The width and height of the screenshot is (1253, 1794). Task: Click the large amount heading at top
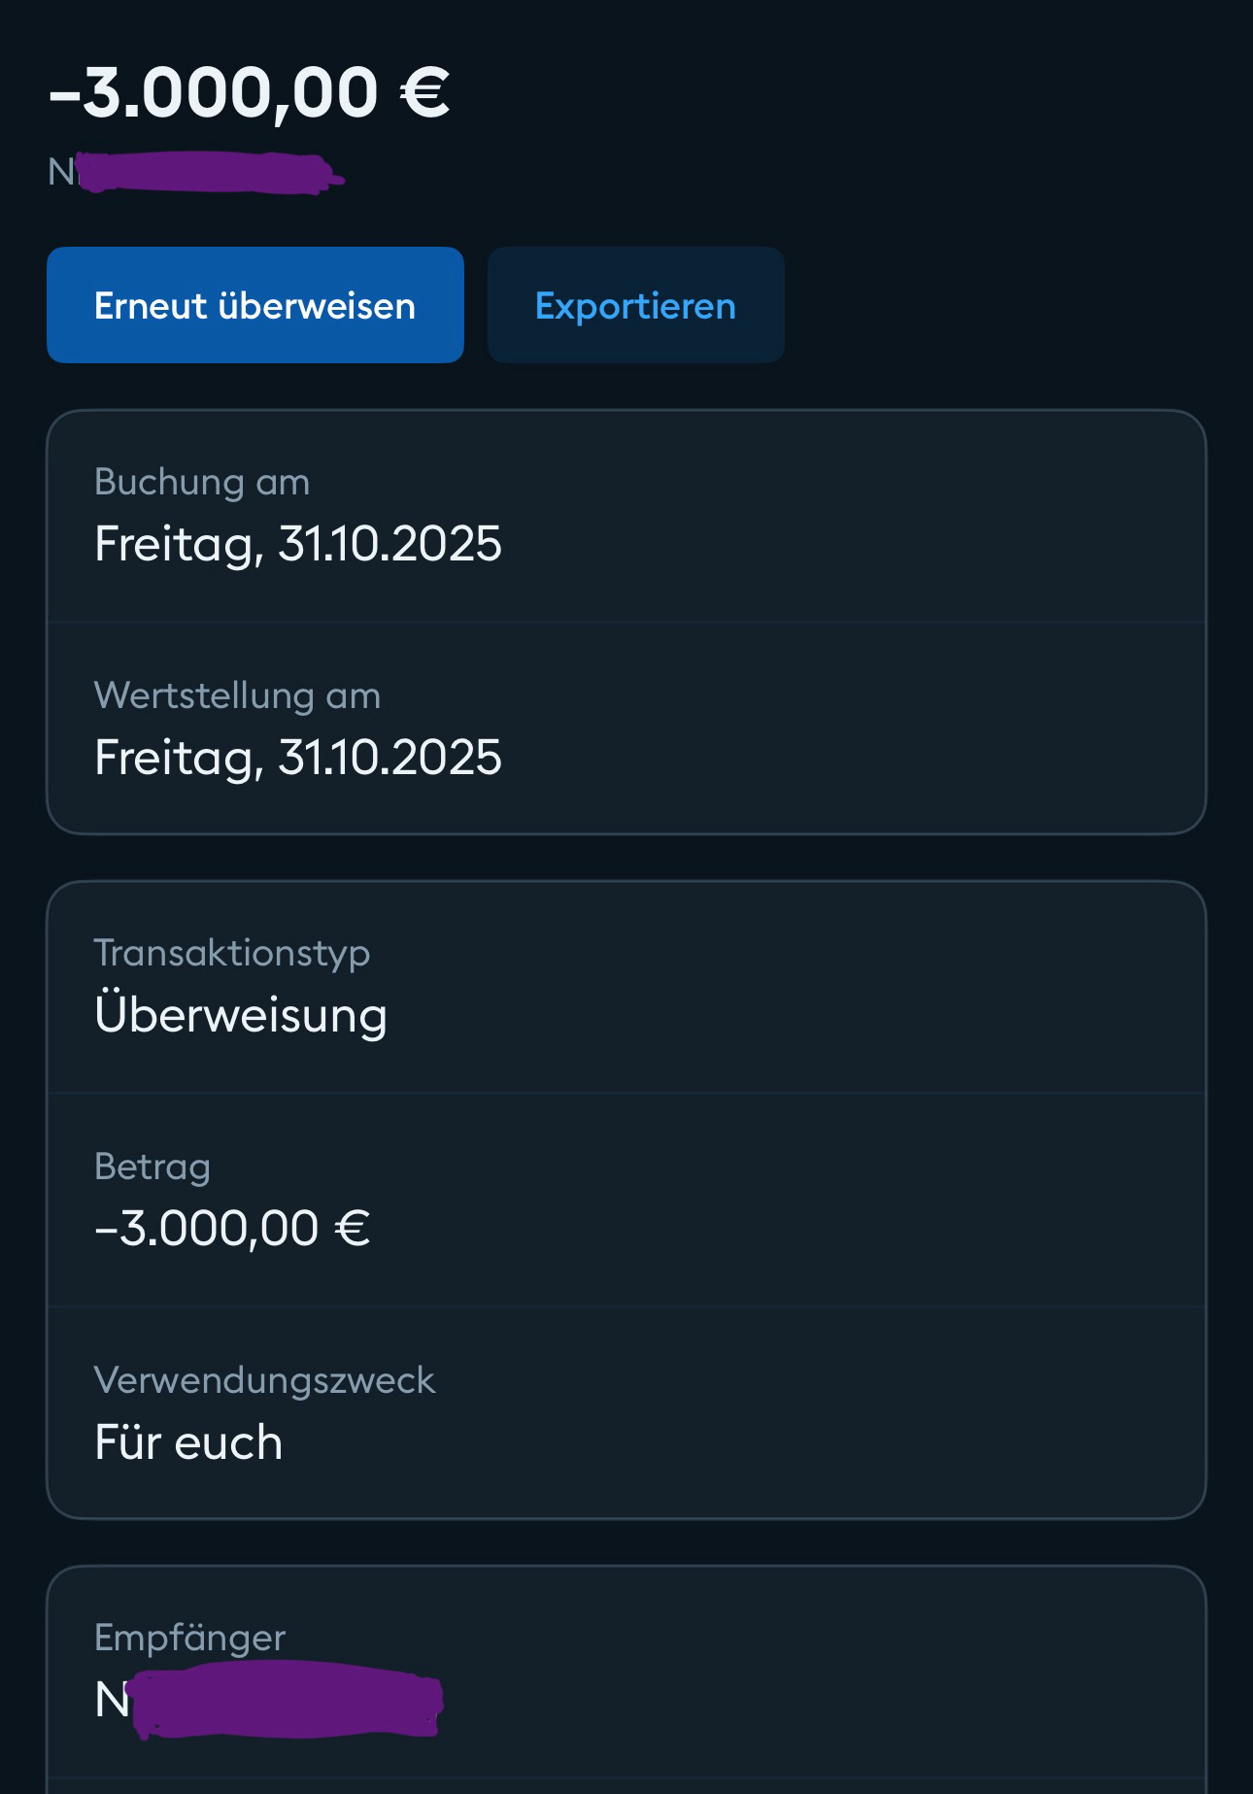(x=248, y=93)
